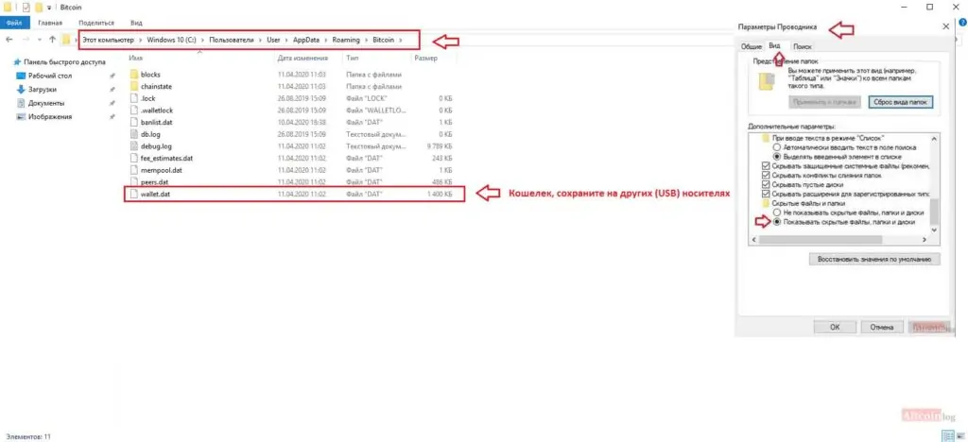Image resolution: width=968 pixels, height=442 pixels.
Task: Sort files by the Дата изменения column
Action: point(302,59)
